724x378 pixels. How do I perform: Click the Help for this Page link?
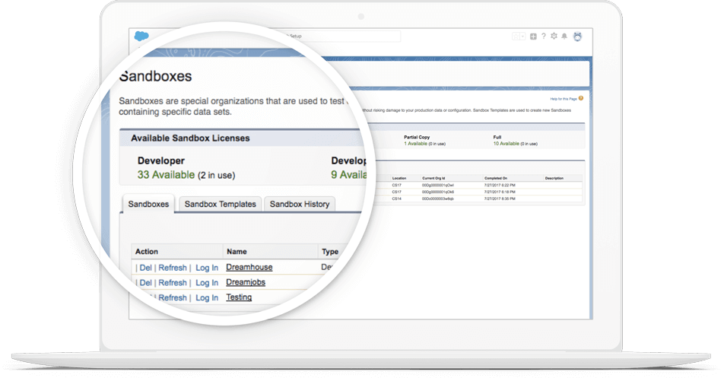tap(563, 99)
